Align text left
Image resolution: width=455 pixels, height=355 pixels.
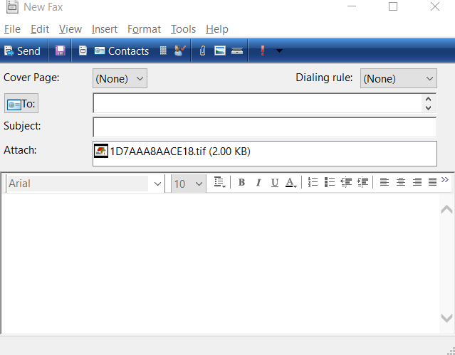tap(385, 182)
